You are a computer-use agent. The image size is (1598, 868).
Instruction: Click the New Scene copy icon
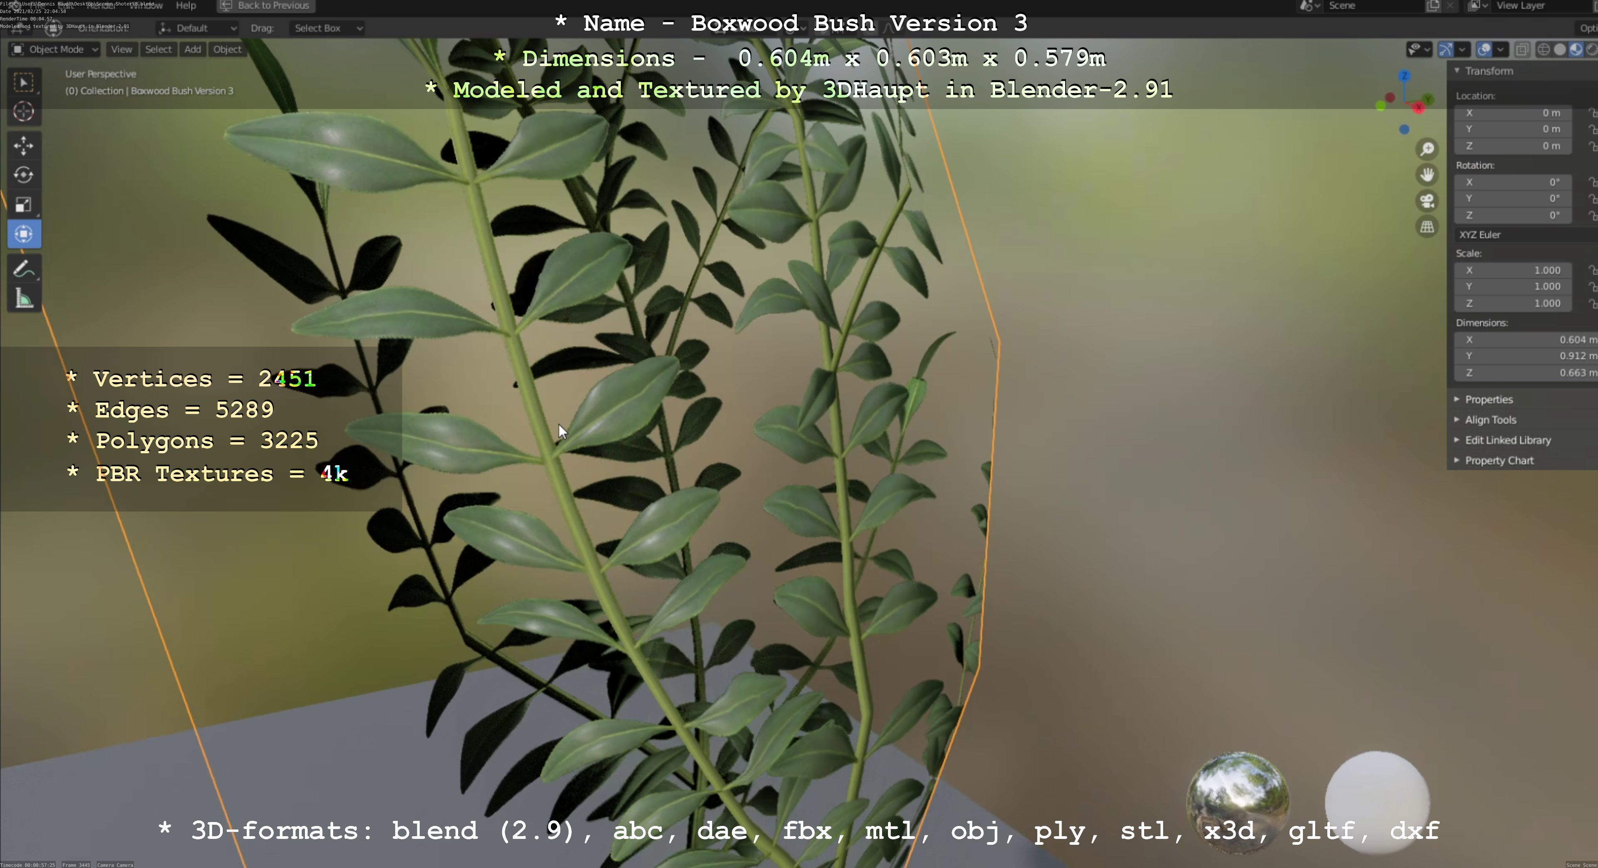pos(1433,6)
